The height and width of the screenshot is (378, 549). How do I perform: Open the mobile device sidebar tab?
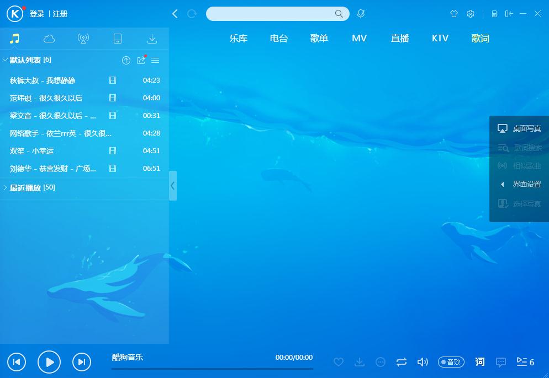(x=118, y=39)
